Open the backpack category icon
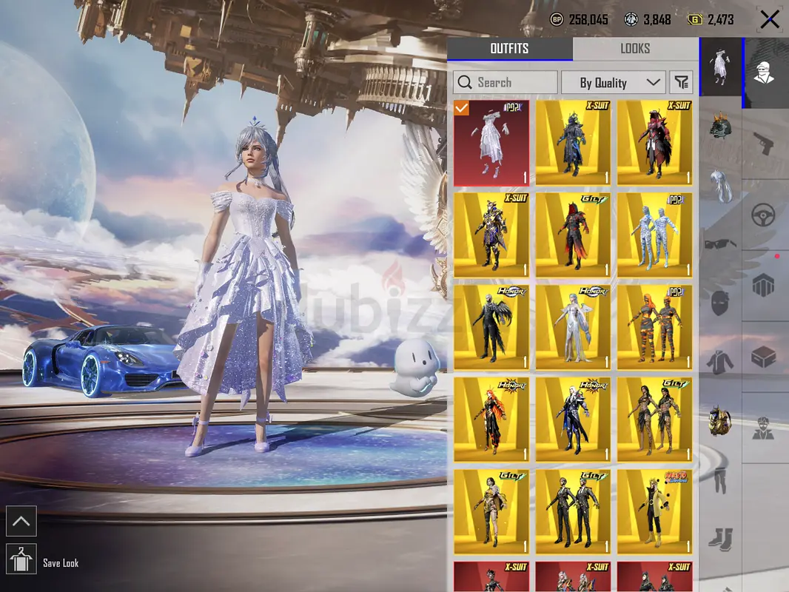 pyautogui.click(x=720, y=422)
